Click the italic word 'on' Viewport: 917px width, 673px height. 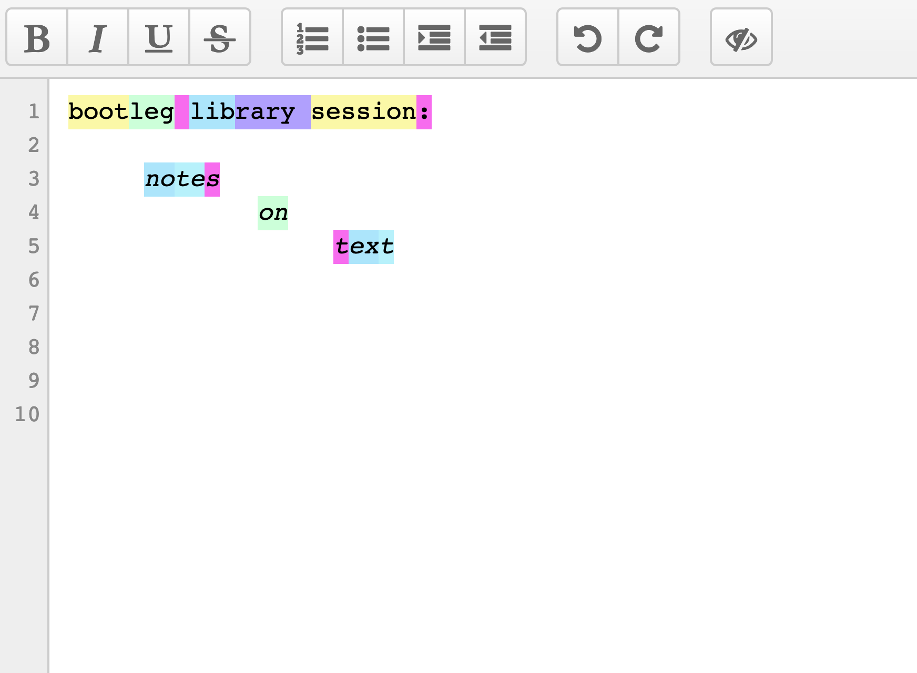tap(273, 213)
